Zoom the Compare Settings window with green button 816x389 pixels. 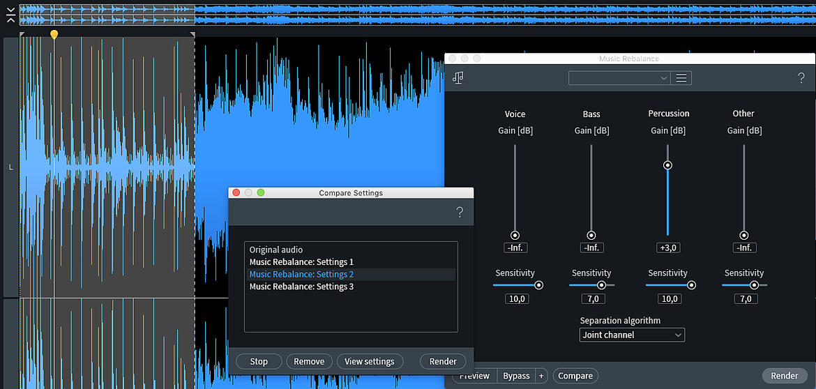click(x=261, y=192)
